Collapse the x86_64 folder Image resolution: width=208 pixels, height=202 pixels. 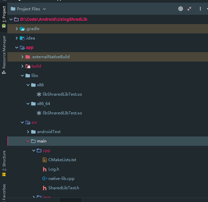coord(28,104)
